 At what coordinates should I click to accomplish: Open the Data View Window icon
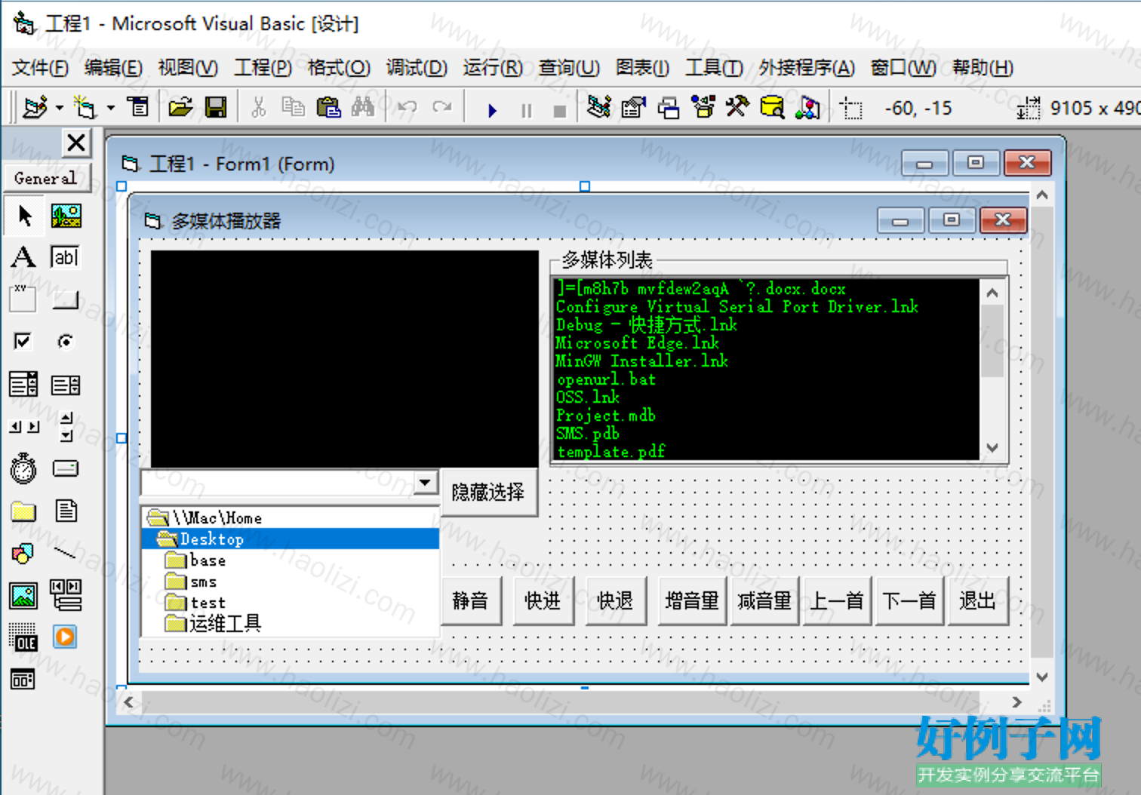pos(772,108)
